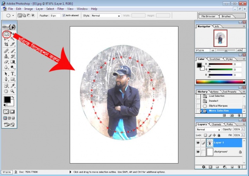
Task: Select the Hand tool
Action: point(6,91)
